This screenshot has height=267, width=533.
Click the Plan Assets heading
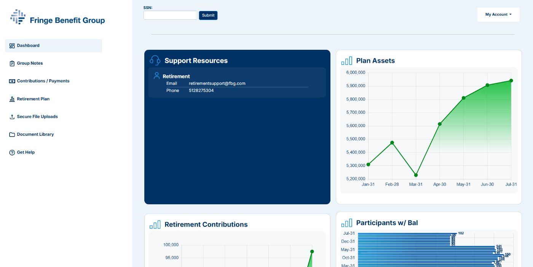point(375,60)
